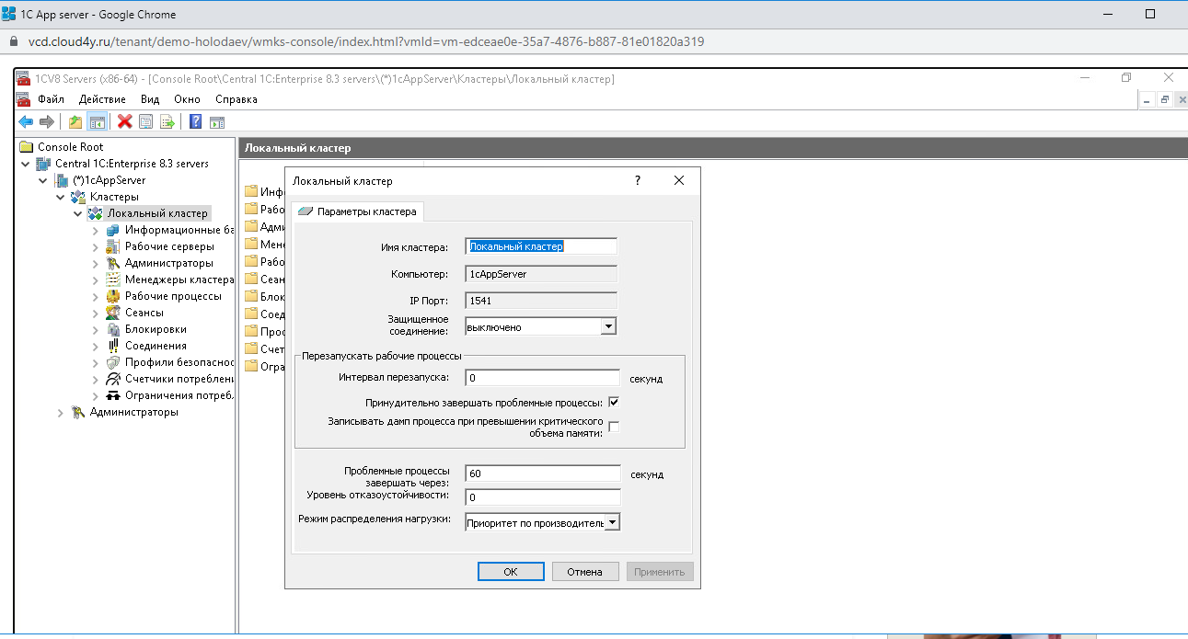Click the Блок folder in the list pane

tap(263, 296)
